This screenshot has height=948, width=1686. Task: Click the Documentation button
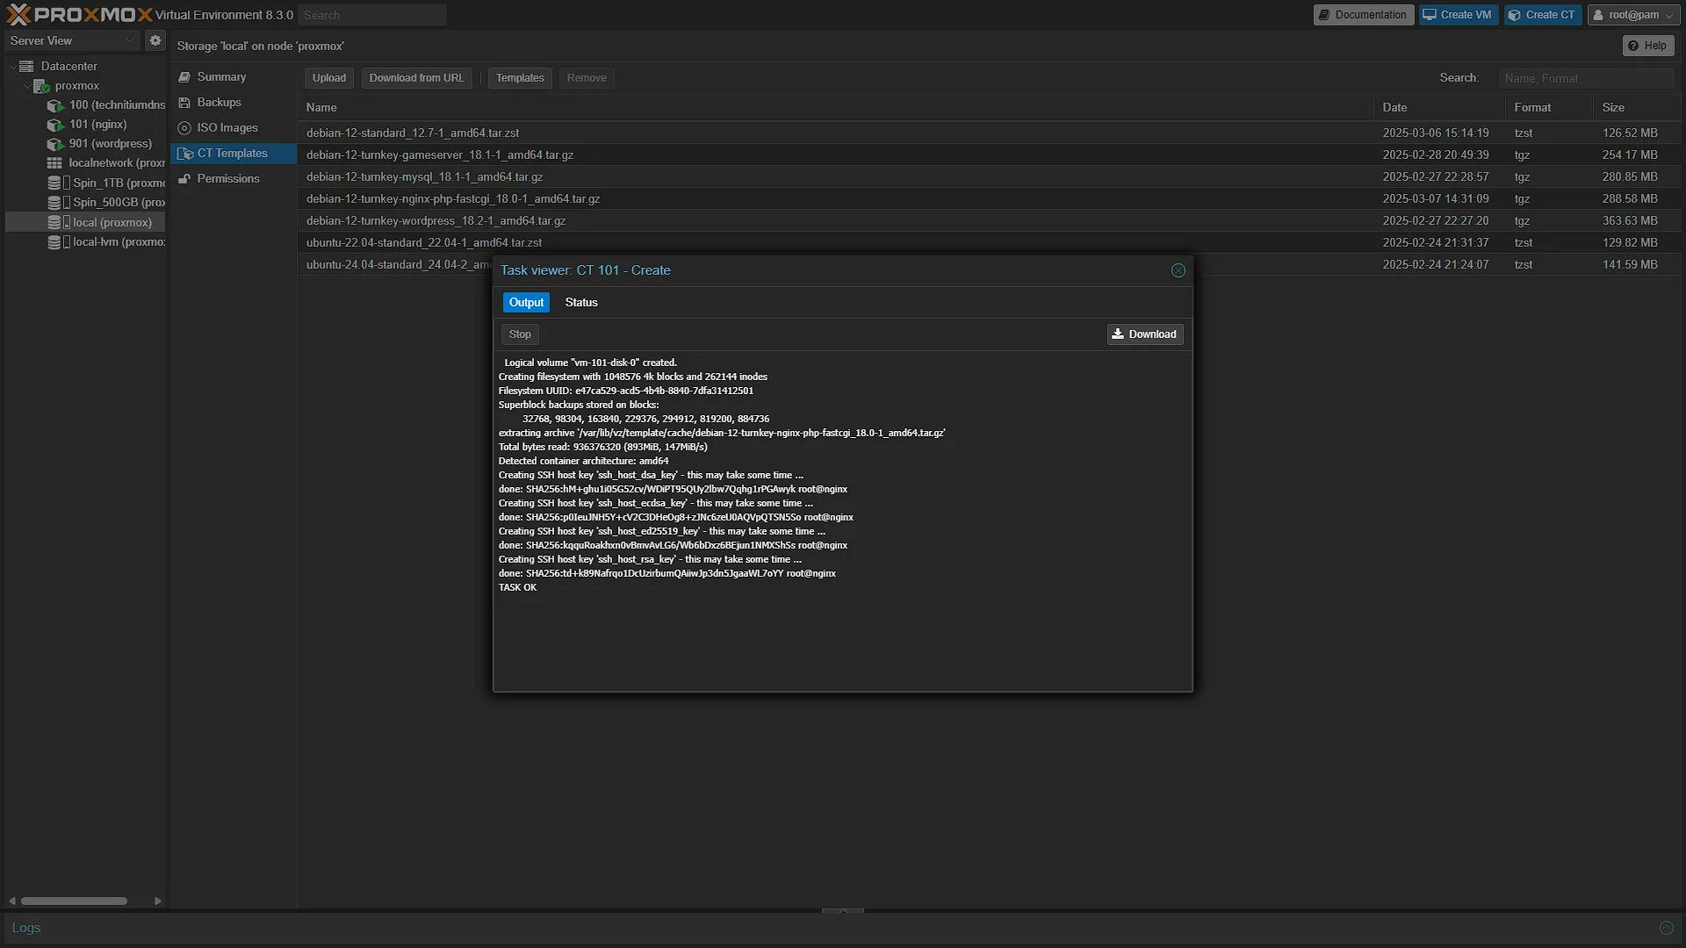click(1363, 15)
